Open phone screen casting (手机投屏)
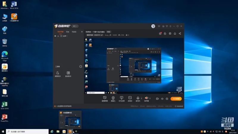 (x=121, y=99)
